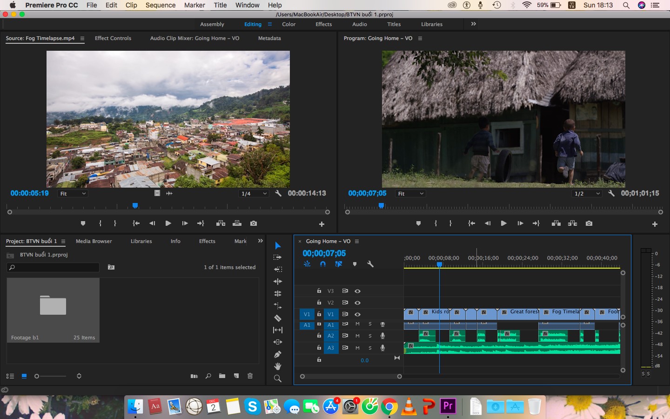Play the Program monitor

503,223
